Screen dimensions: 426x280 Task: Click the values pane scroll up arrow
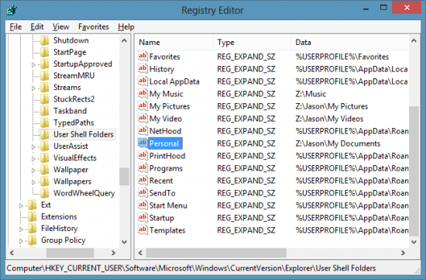(x=414, y=41)
